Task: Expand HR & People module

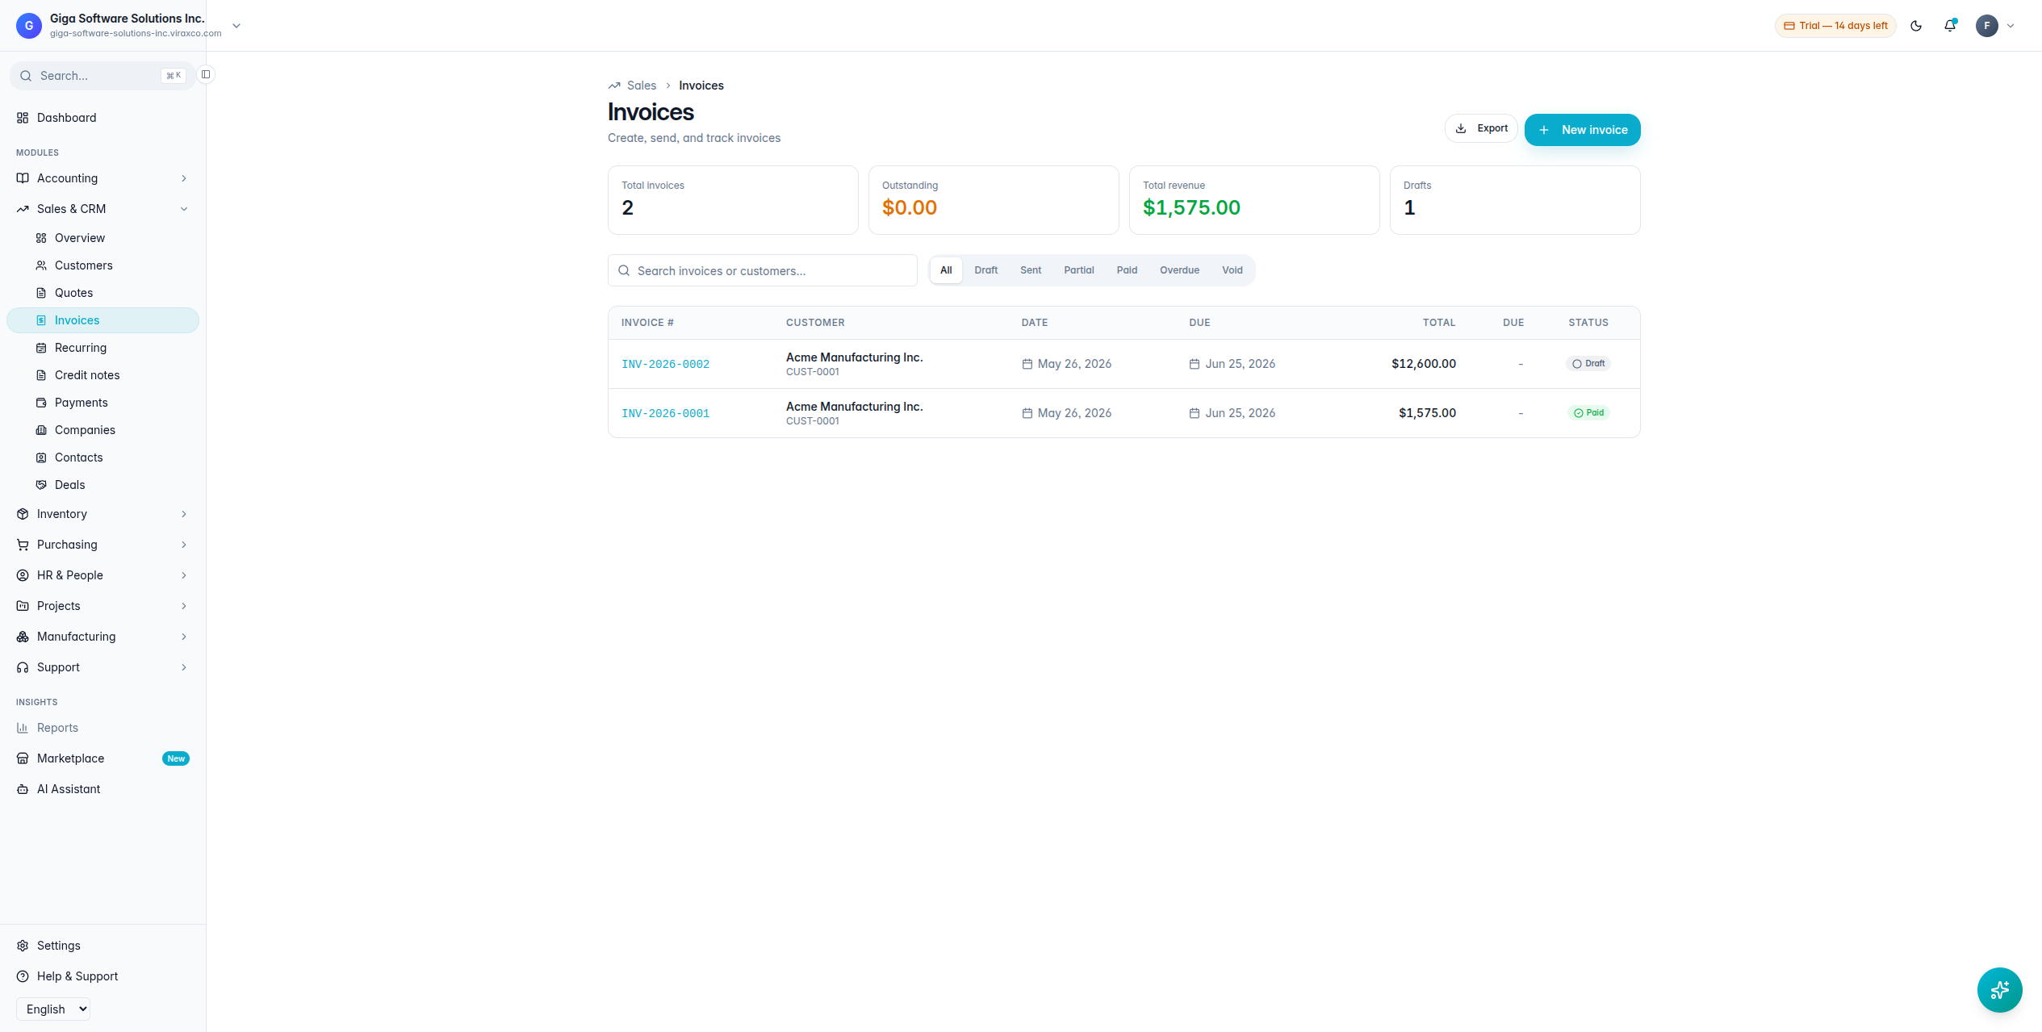Action: click(103, 575)
